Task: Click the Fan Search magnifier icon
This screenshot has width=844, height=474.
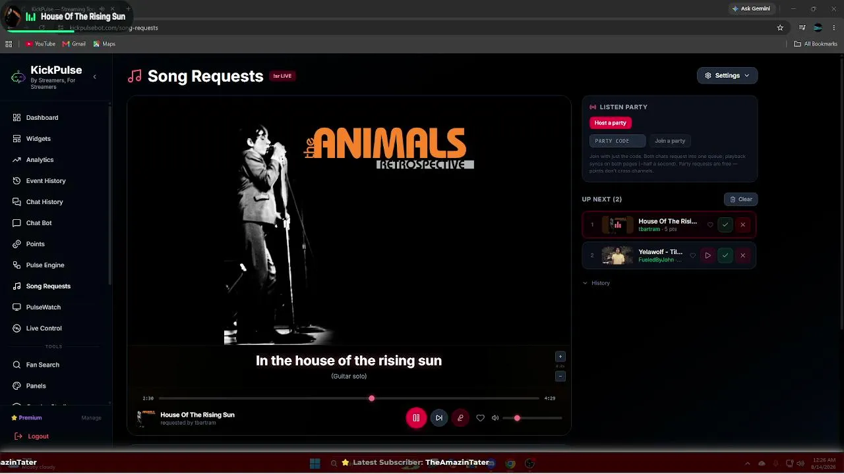Action: coord(17,365)
